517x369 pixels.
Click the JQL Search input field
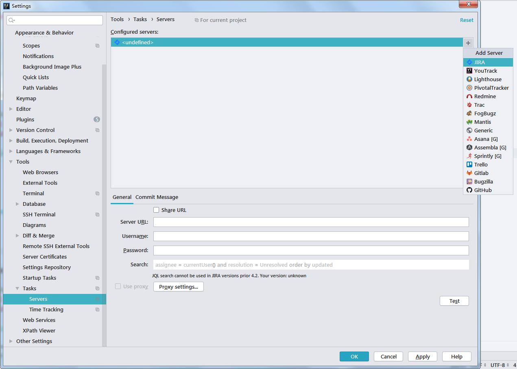pyautogui.click(x=311, y=265)
